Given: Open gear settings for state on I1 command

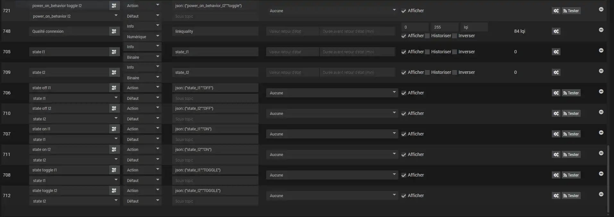Looking at the screenshot, I should (556, 134).
